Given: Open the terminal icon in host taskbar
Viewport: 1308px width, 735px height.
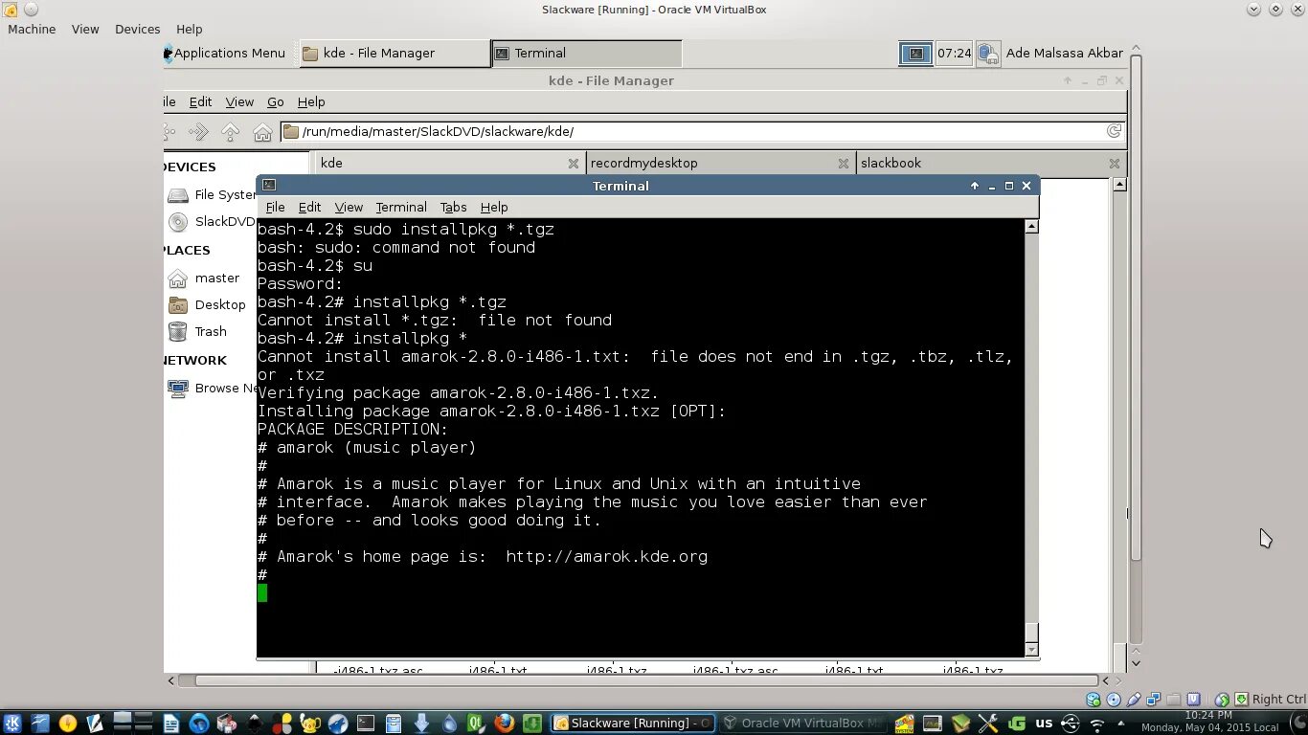Looking at the screenshot, I should click(x=366, y=724).
